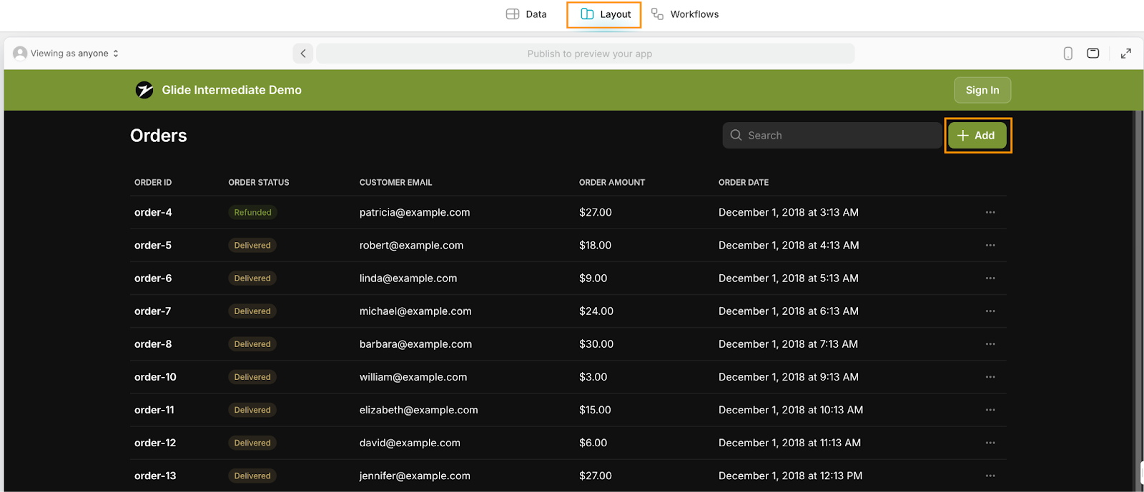Click the $24.00 order amount

(x=596, y=311)
